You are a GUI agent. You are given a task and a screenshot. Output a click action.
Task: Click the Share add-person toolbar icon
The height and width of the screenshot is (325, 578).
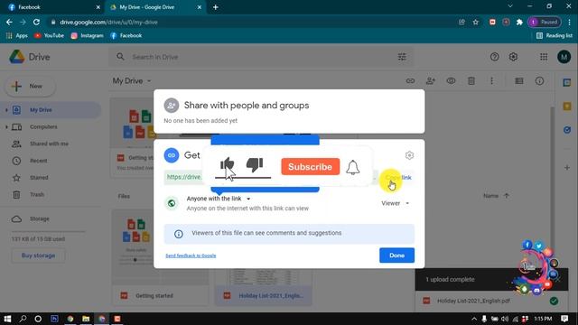431,80
